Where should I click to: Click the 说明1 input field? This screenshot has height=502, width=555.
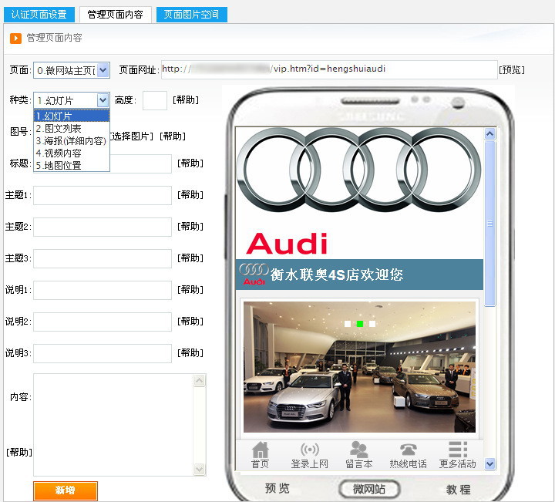click(103, 290)
